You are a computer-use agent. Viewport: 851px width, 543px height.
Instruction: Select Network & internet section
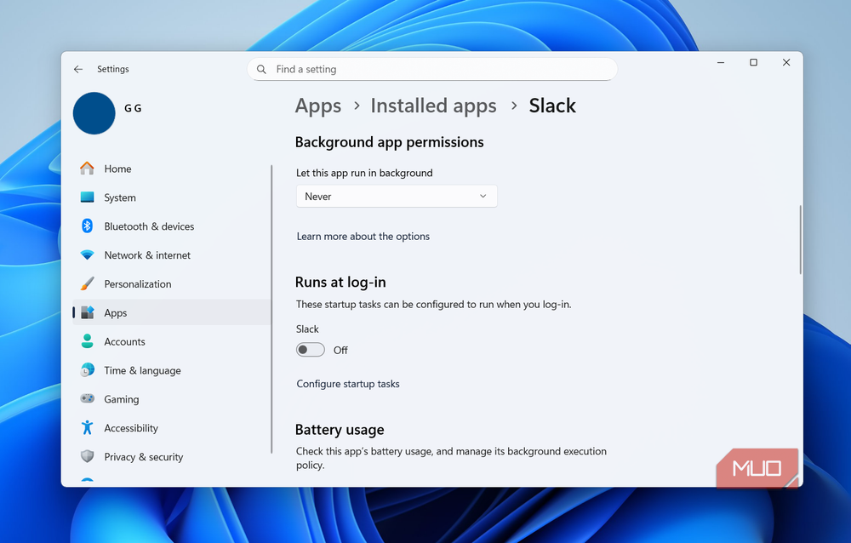(x=172, y=255)
